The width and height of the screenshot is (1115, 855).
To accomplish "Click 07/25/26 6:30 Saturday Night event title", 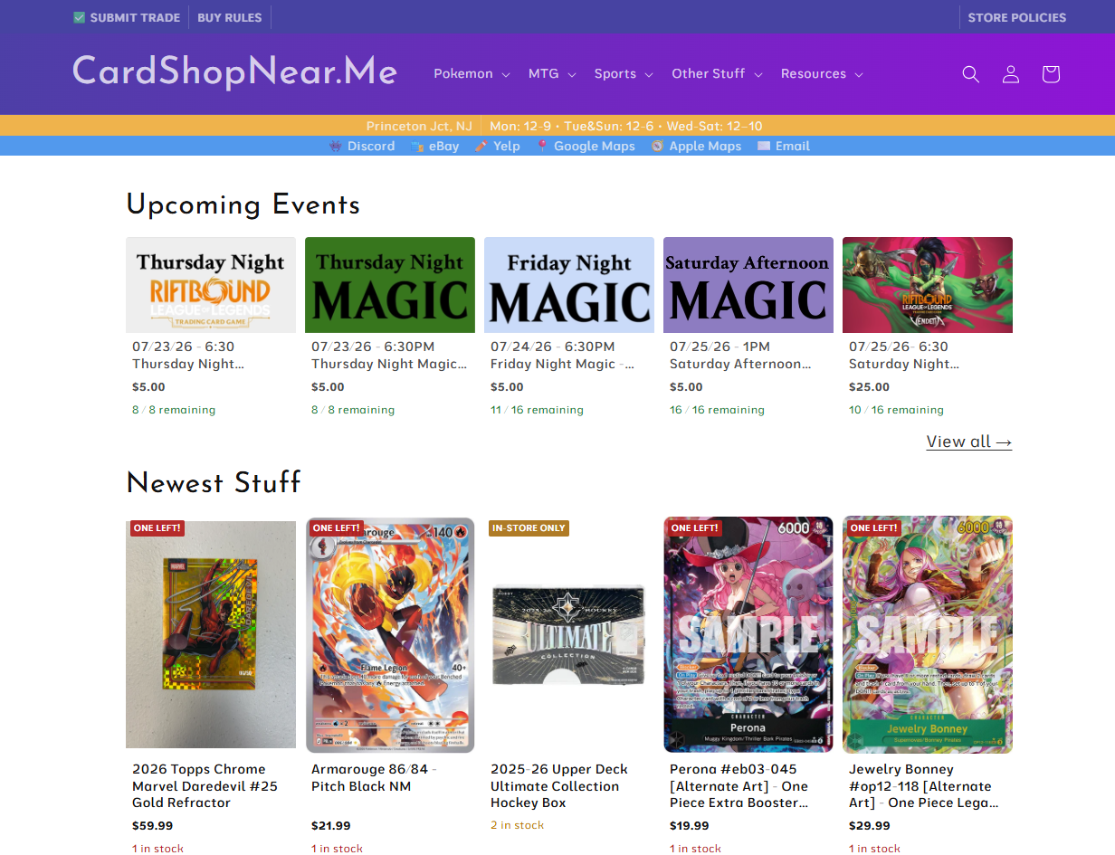I will tap(904, 355).
